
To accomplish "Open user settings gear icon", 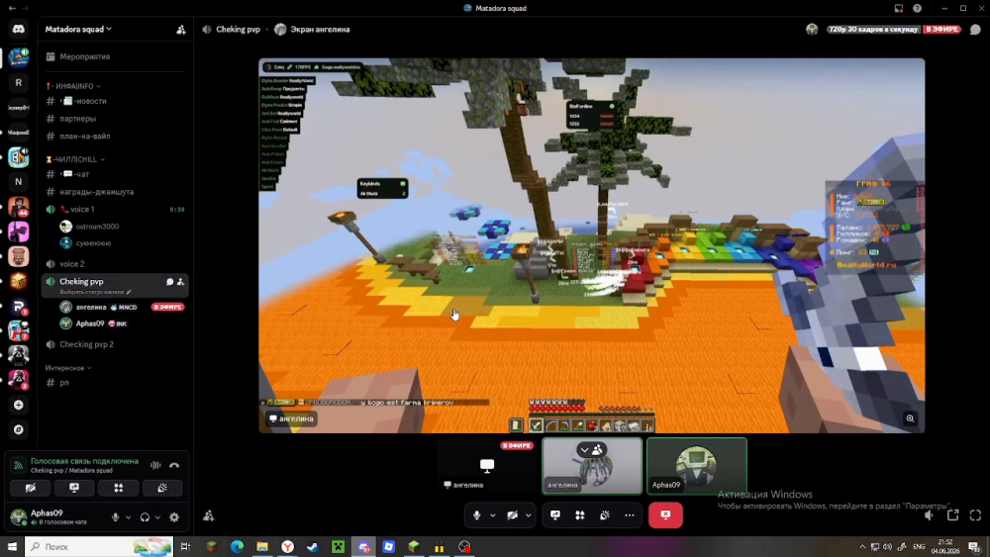I will coord(174,517).
